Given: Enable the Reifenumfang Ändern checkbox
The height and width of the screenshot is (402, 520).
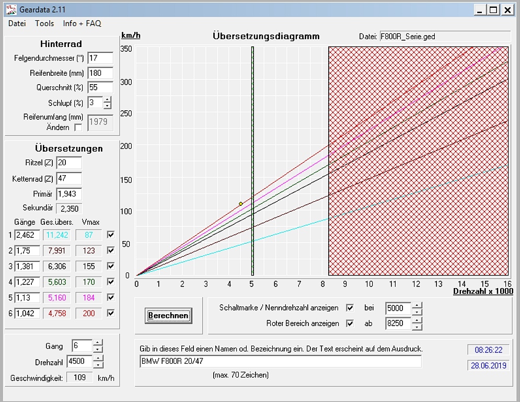Looking at the screenshot, I should point(78,127).
